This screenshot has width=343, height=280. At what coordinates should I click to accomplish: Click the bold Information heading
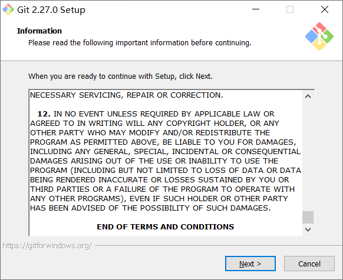(39, 31)
